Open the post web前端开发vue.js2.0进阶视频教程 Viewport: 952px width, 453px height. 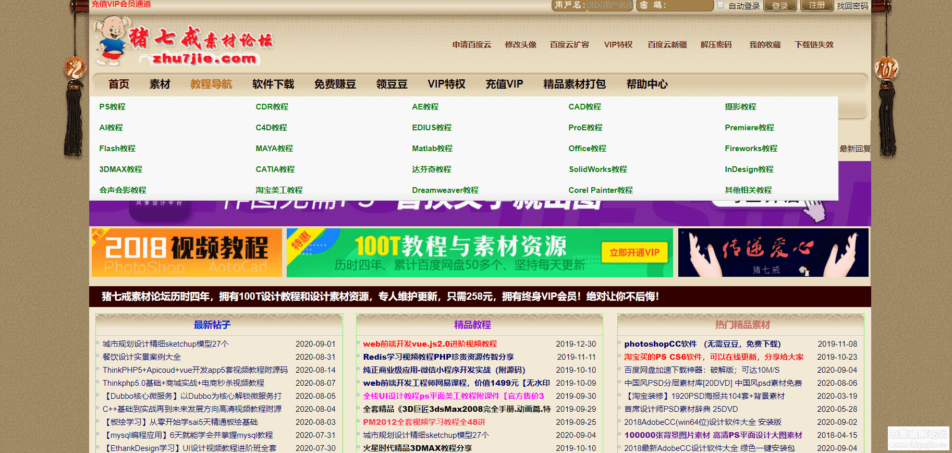pos(430,344)
